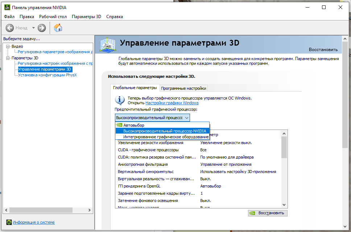351x232 pixels.
Task: Select the Глобальные параметры tab
Action: click(135, 88)
